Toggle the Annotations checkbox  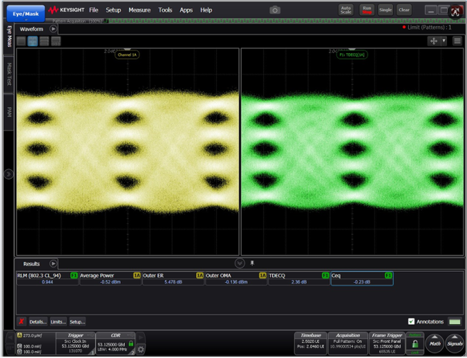pos(411,322)
